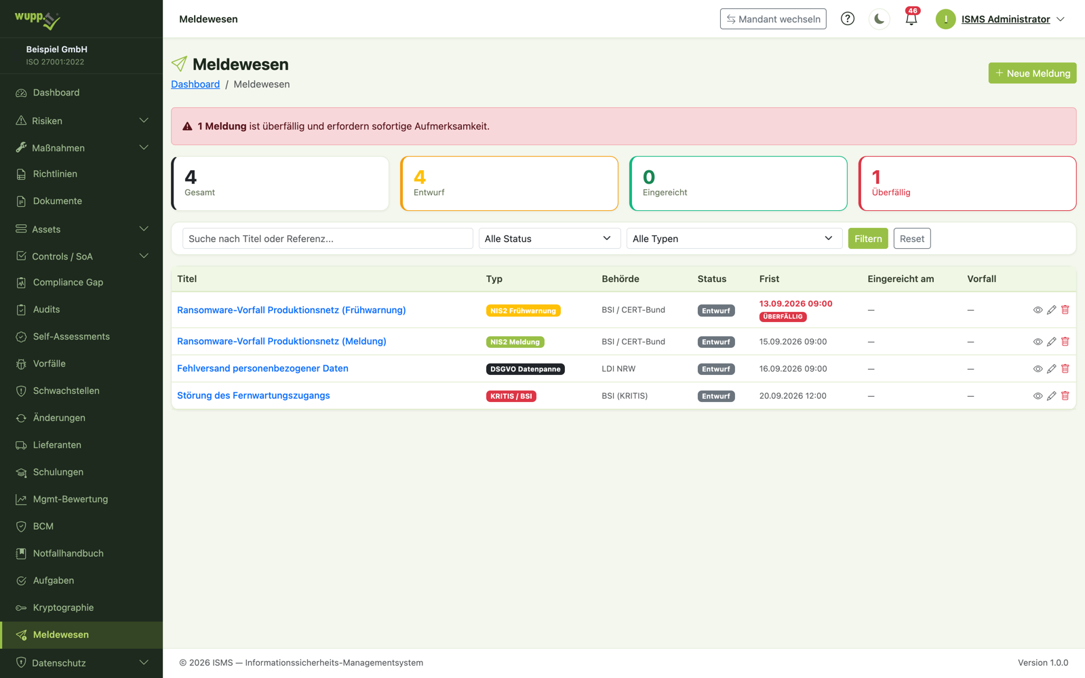
Task: Expand the Datenschutz sidebar section
Action: (x=81, y=663)
